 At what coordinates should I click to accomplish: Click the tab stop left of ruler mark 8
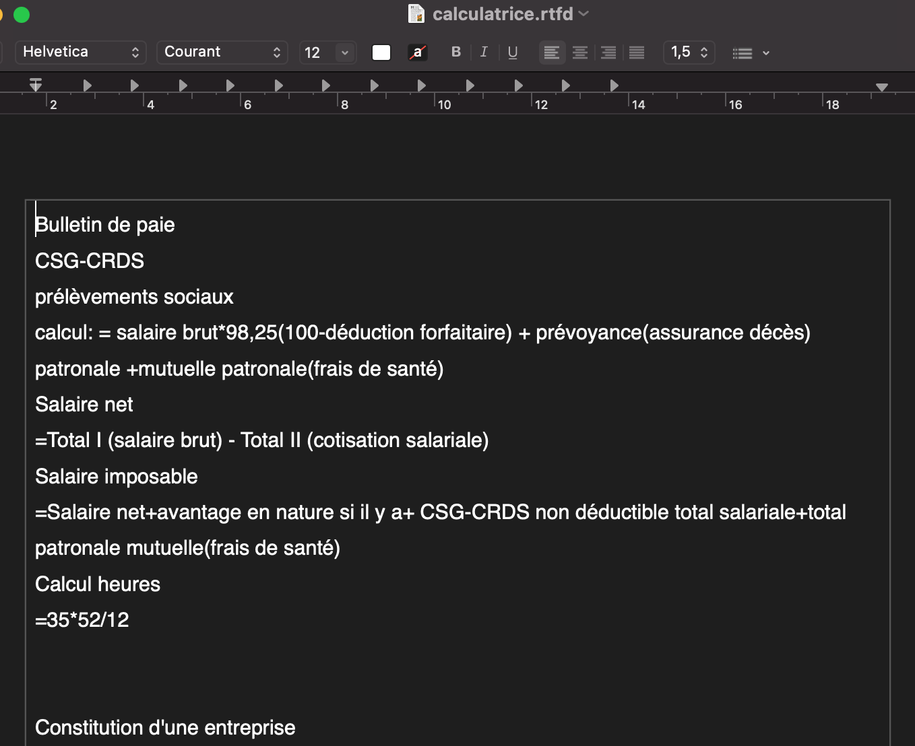pos(326,86)
